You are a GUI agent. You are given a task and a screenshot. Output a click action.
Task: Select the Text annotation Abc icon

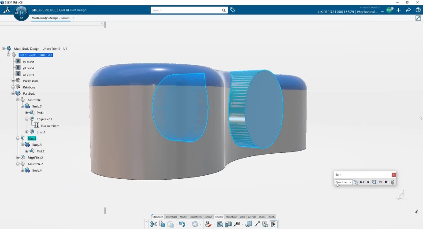pyautogui.click(x=237, y=224)
